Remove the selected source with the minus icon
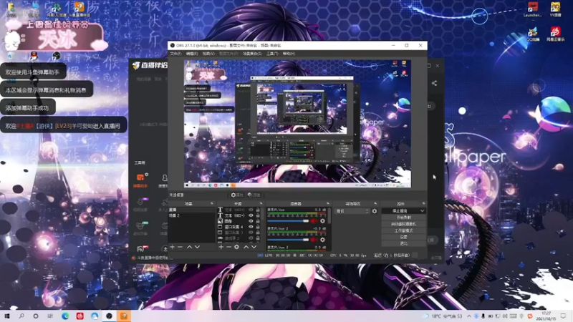This screenshot has width=573, height=322. (x=228, y=247)
